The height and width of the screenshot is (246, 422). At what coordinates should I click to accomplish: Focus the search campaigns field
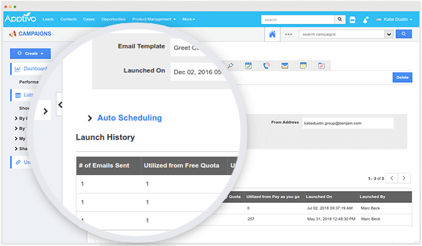click(x=342, y=34)
